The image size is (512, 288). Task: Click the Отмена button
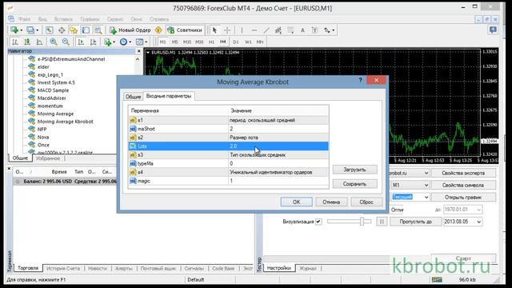331,202
